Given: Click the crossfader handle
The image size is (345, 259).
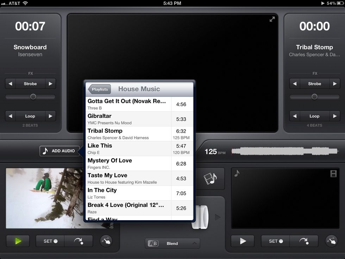Looking at the screenshot, I should (200, 217).
